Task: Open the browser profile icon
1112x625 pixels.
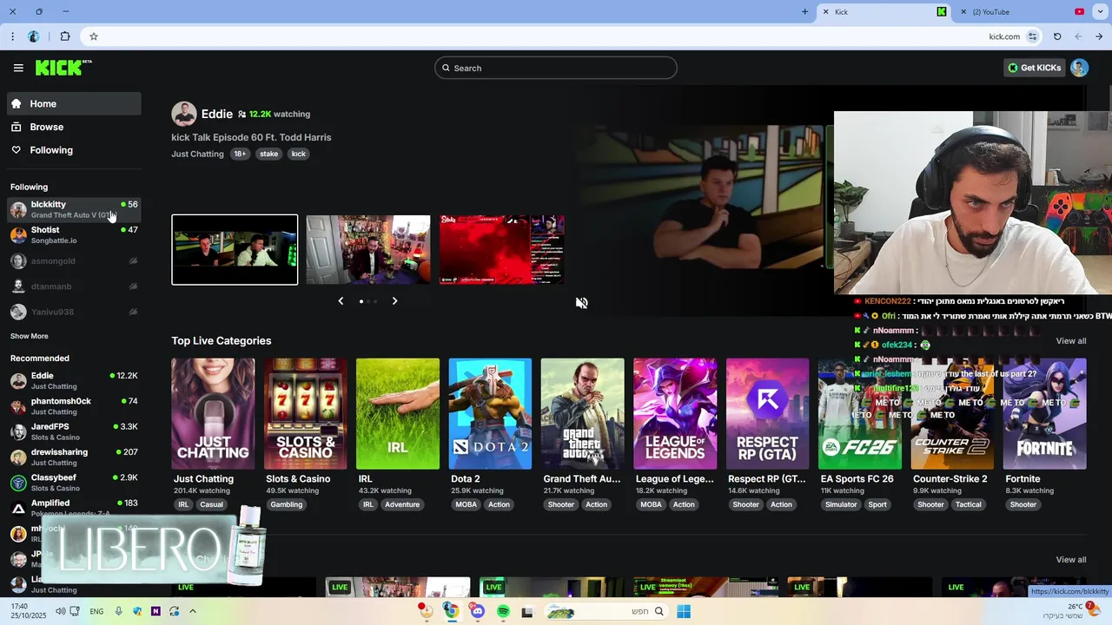Action: pyautogui.click(x=34, y=36)
